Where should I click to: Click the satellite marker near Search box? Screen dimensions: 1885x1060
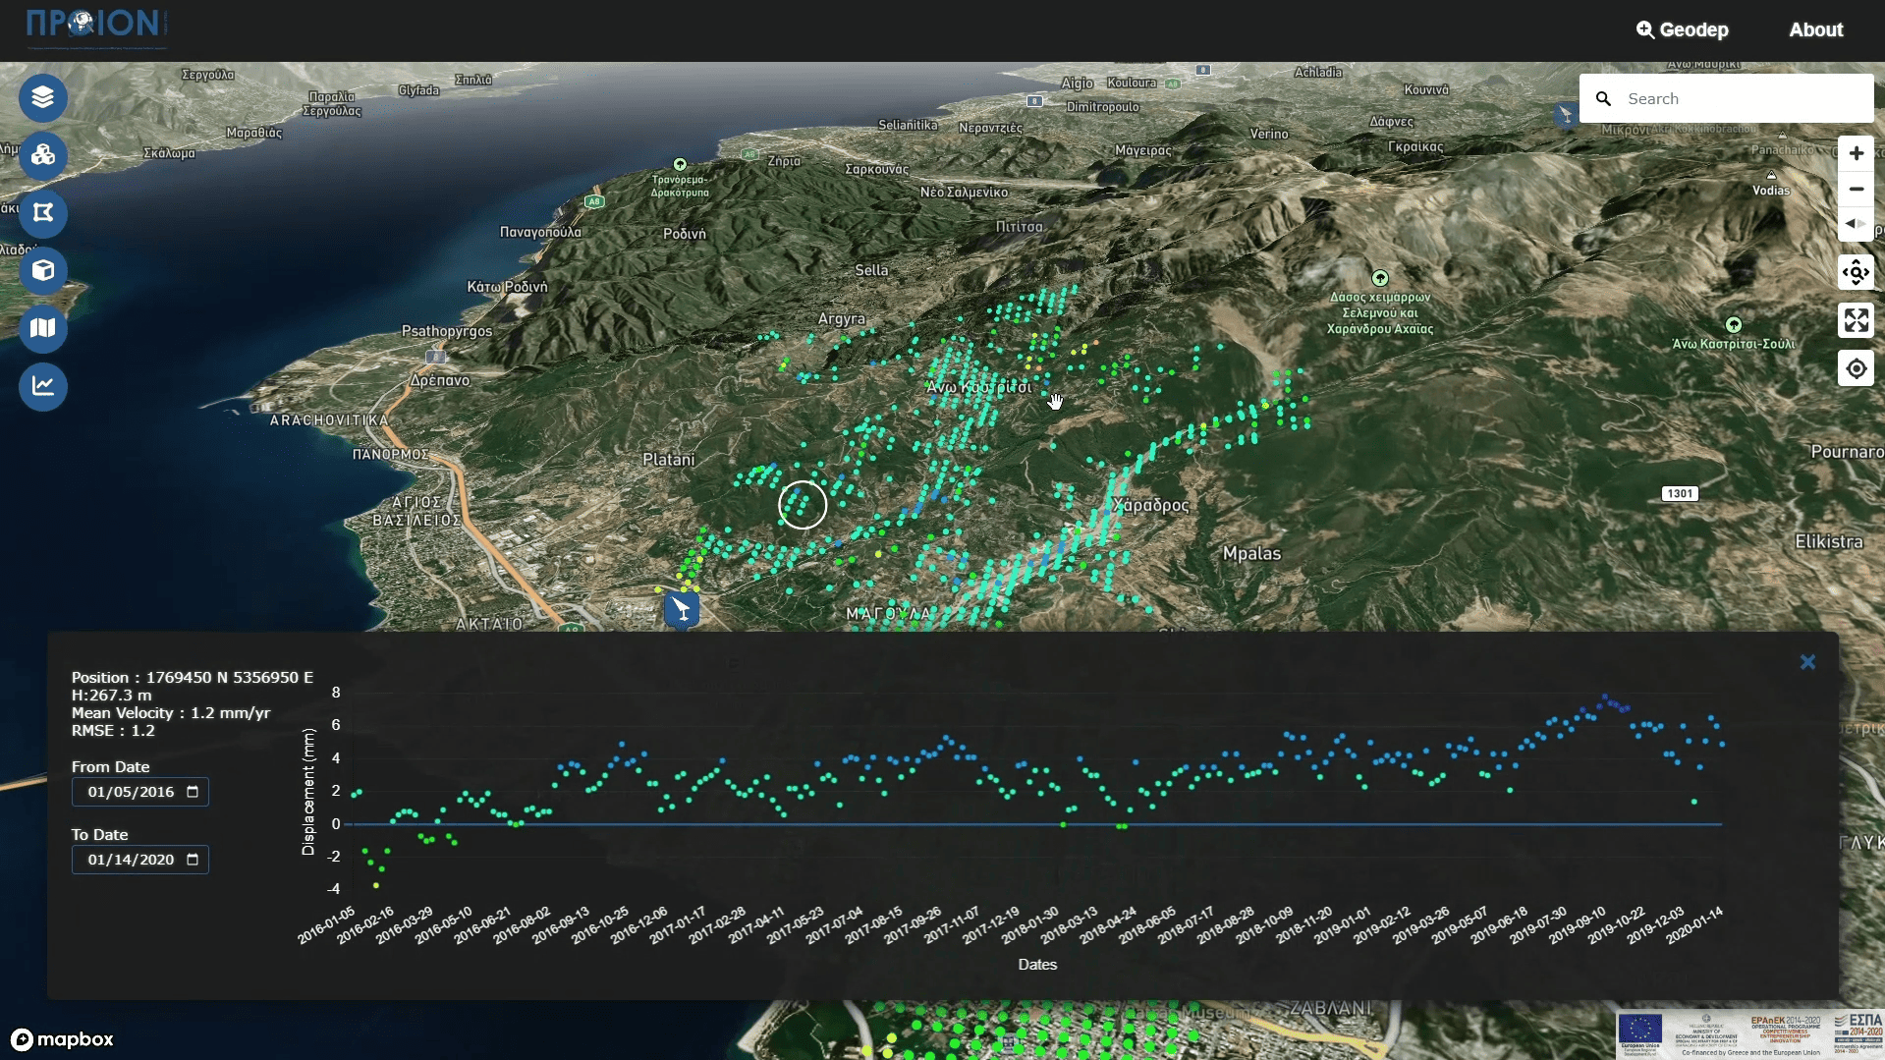[1565, 114]
